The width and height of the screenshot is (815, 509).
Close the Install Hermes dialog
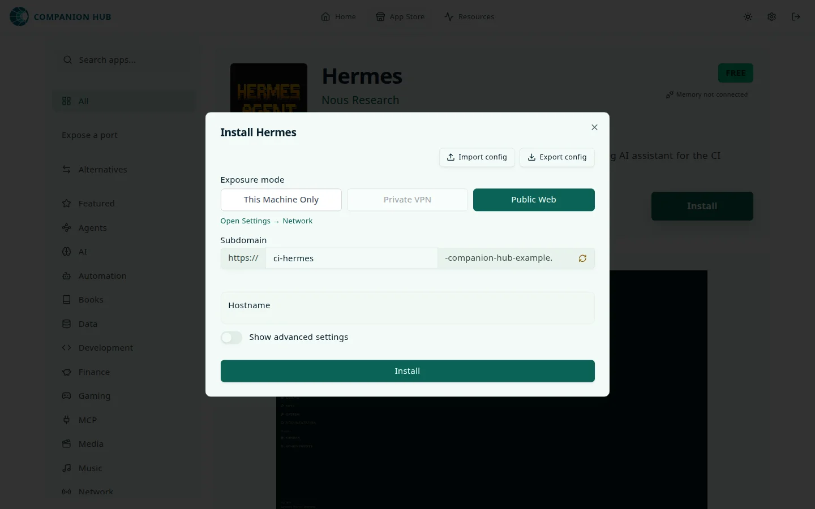point(594,127)
